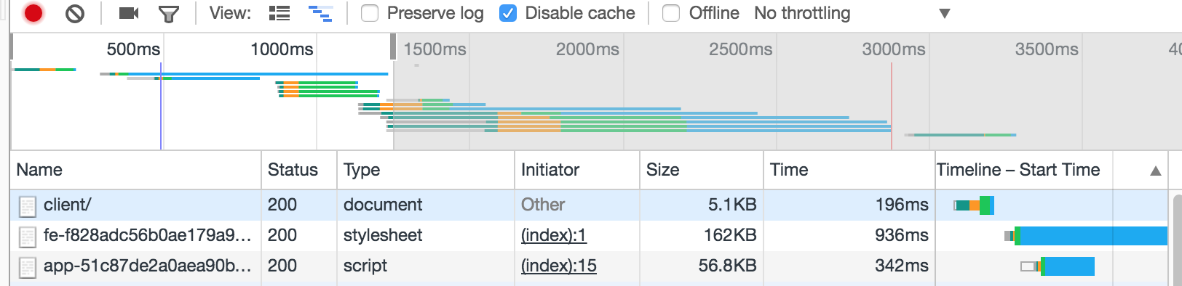
Task: Click the 500ms mark in overview timeline
Action: tap(133, 49)
